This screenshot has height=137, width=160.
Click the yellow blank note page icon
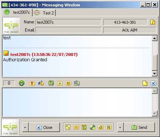click(145, 83)
